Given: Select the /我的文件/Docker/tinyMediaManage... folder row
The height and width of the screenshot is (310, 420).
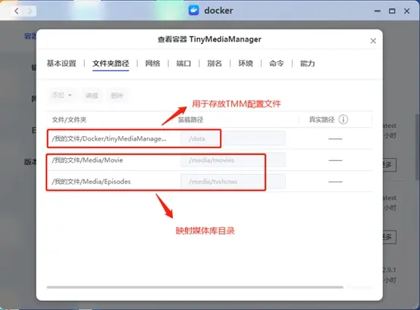Looking at the screenshot, I should pos(209,138).
